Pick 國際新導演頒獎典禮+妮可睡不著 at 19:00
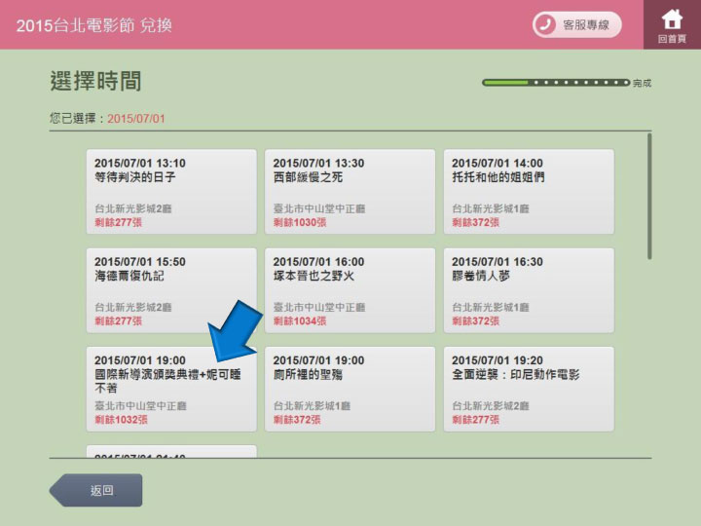The width and height of the screenshot is (701, 526). [x=171, y=390]
